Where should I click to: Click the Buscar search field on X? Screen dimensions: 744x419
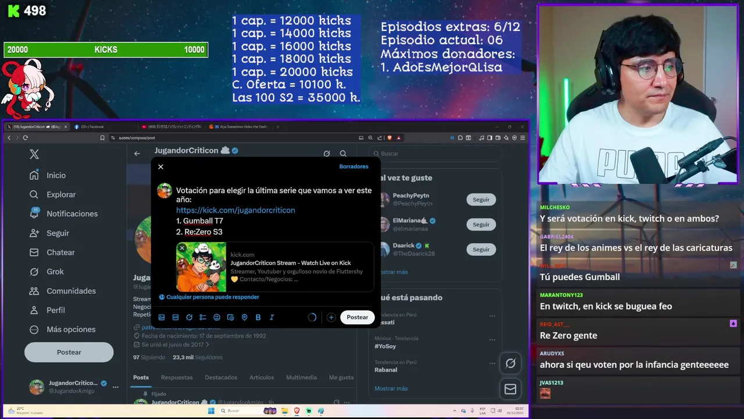437,154
